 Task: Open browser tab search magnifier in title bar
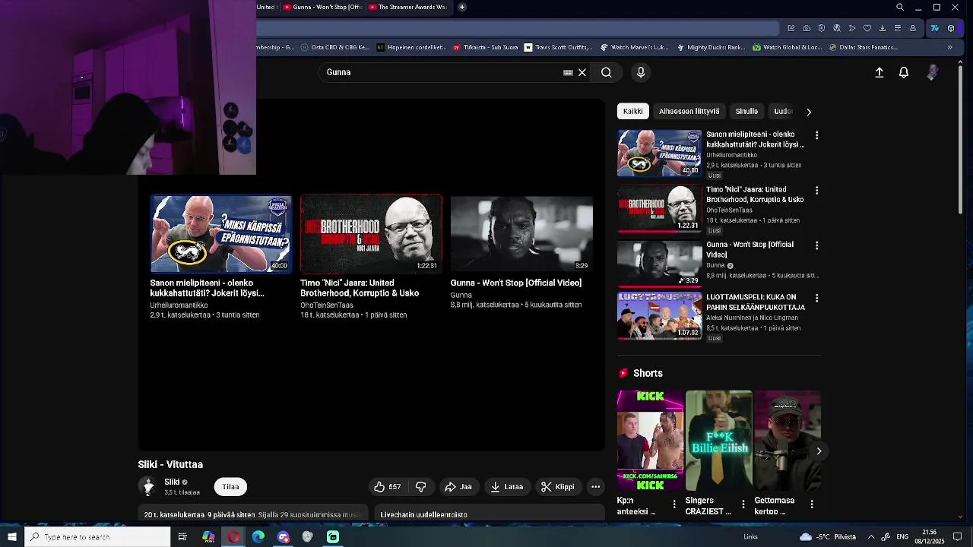pos(900,8)
